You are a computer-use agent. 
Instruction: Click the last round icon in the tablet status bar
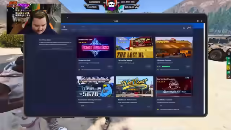(x=201, y=21)
